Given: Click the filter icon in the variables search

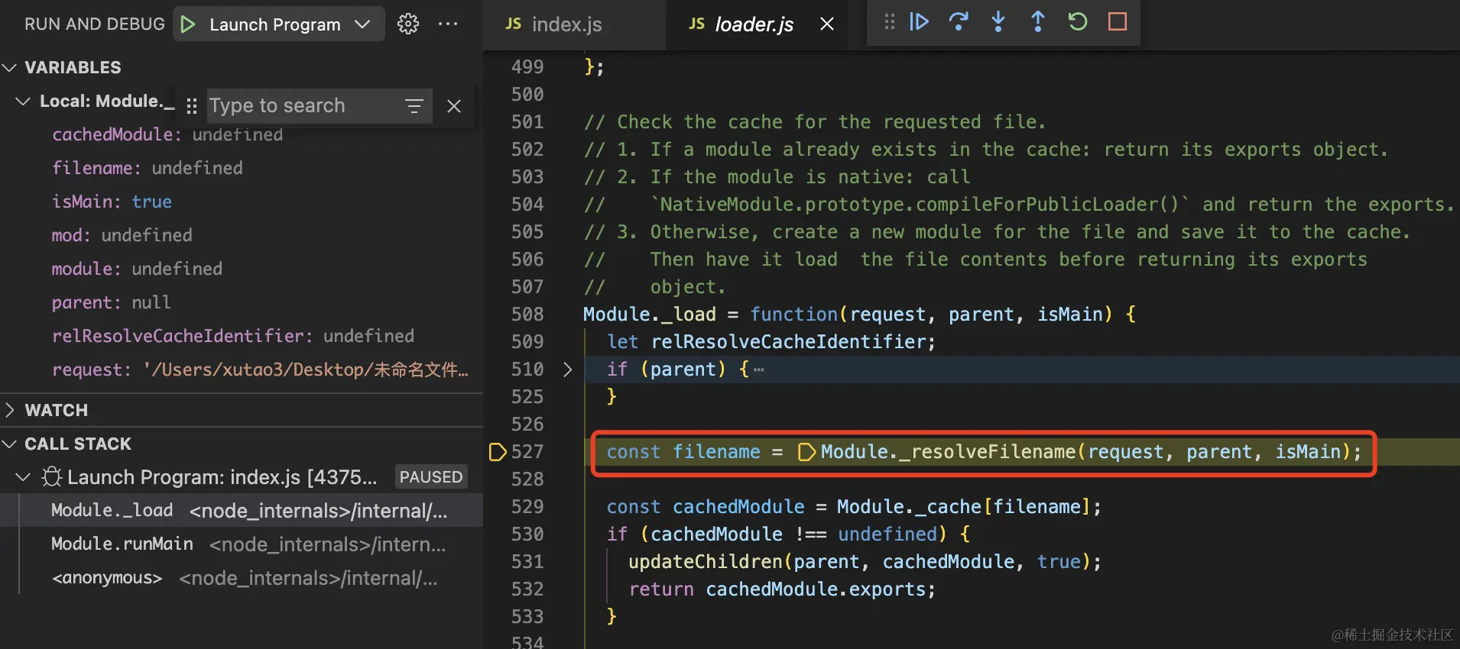Looking at the screenshot, I should pyautogui.click(x=414, y=106).
